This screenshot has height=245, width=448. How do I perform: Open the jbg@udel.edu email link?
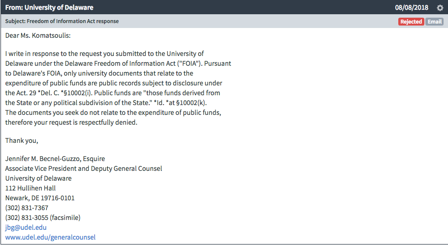pyautogui.click(x=26, y=227)
